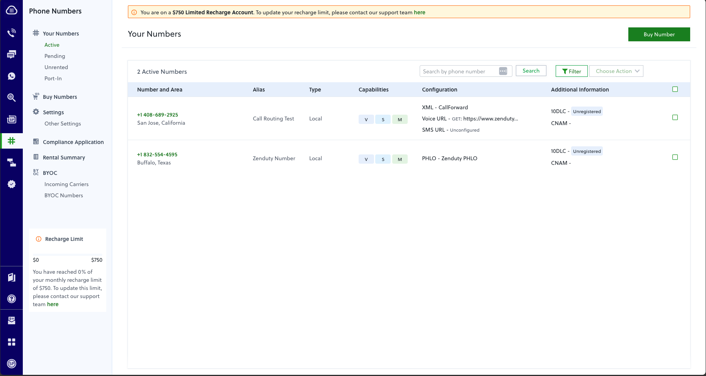
Task: Open the SIP trunking icon in the sidebar
Action: tap(12, 119)
